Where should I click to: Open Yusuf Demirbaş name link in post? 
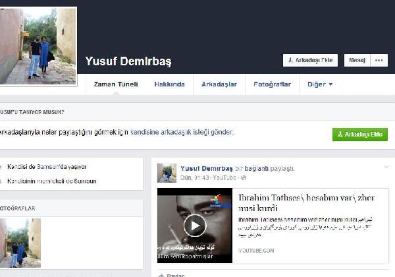click(x=207, y=168)
